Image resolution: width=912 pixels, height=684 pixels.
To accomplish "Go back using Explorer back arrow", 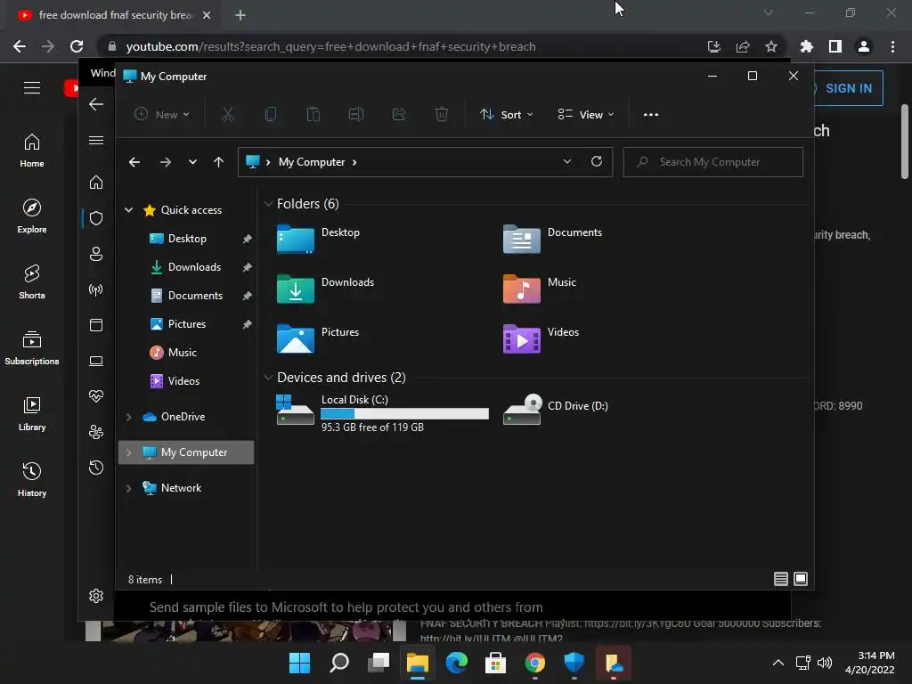I will pyautogui.click(x=134, y=162).
